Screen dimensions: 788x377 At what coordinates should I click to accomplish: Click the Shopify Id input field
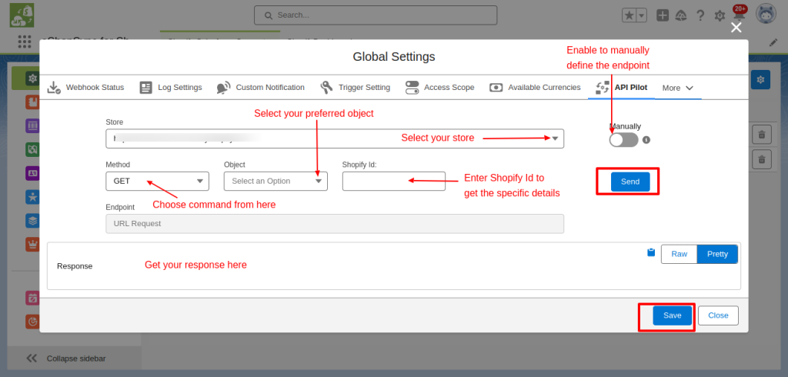(x=394, y=181)
